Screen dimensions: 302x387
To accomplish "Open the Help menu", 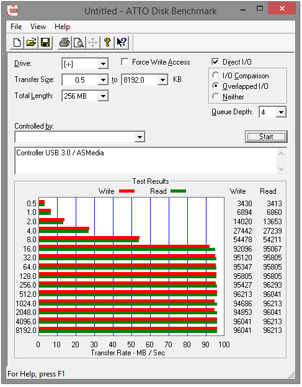I will (x=62, y=27).
